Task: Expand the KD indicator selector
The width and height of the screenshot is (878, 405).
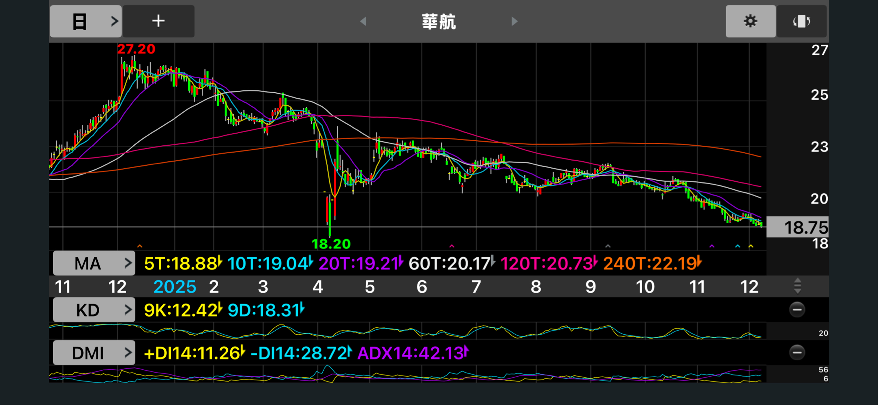Action: pos(94,310)
